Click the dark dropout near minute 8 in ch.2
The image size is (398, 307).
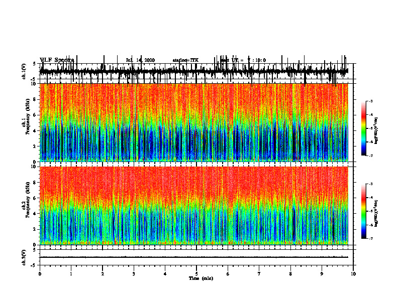pos(294,224)
